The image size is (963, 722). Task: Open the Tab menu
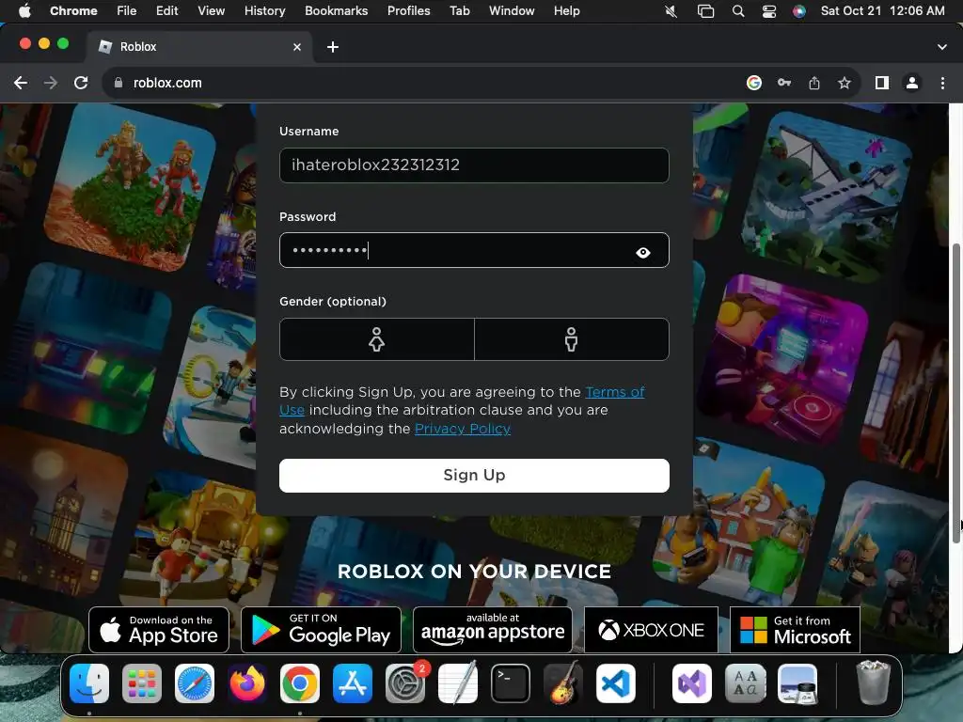(x=459, y=11)
